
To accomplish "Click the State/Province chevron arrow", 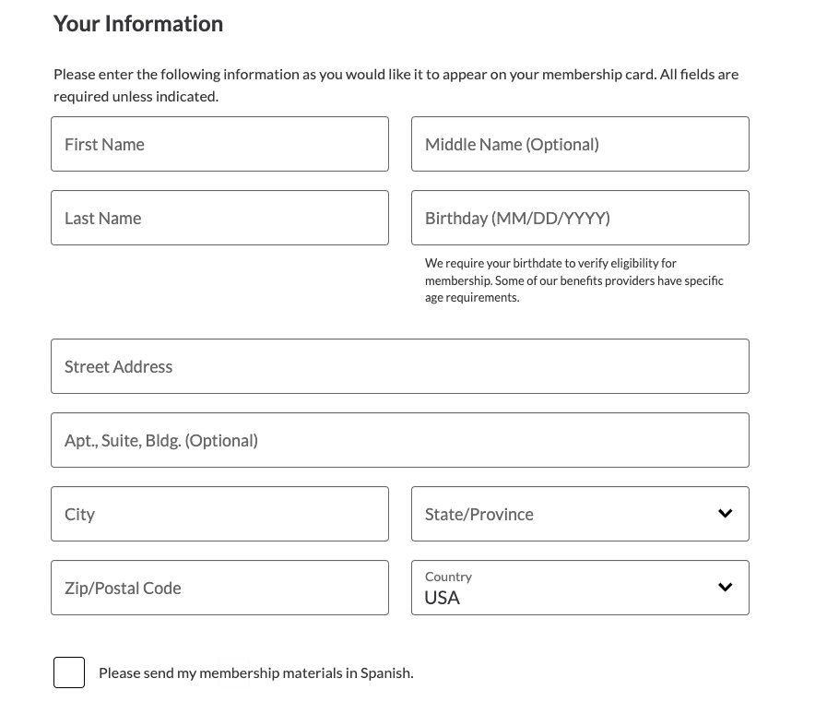I will coord(726,513).
